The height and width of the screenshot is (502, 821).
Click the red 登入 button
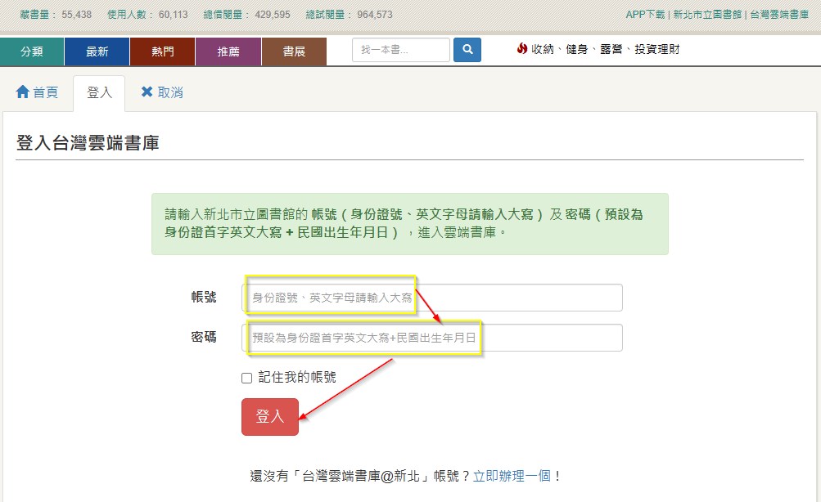269,417
